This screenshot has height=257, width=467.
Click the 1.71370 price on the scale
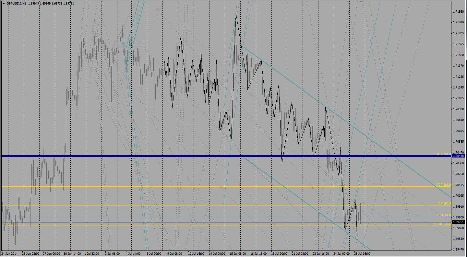point(459,66)
